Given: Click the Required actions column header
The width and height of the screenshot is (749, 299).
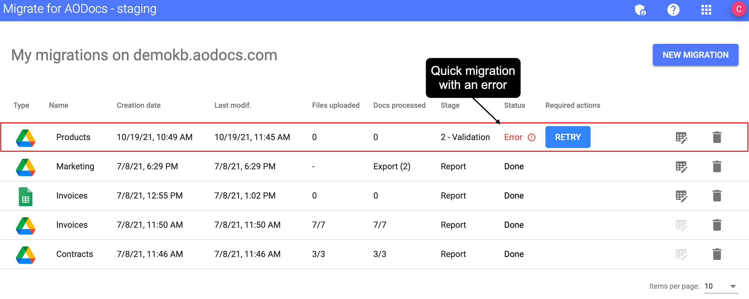Looking at the screenshot, I should (573, 105).
